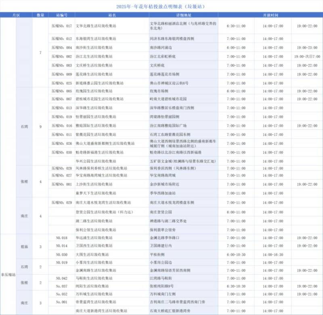Click 碧桂城市花园生活垃圾收集站

(99, 99)
